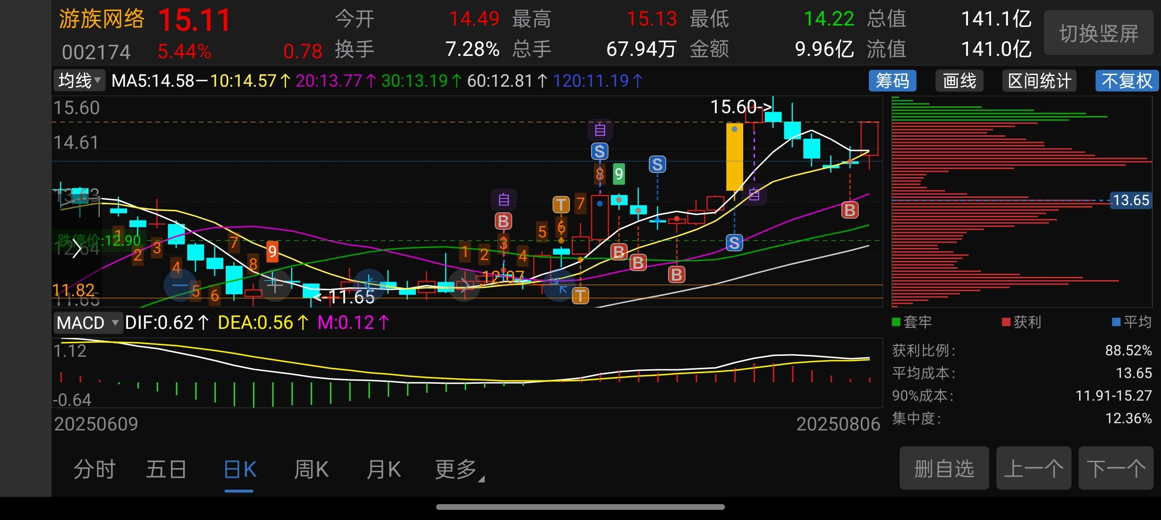Tap the right-arrow pan circle on chart
Screen dimensions: 1161x520
(x=464, y=286)
